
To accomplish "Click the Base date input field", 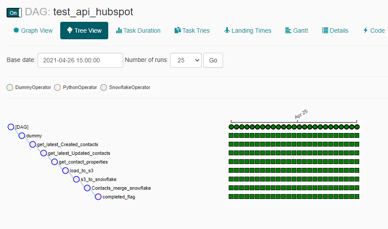I will click(80, 60).
